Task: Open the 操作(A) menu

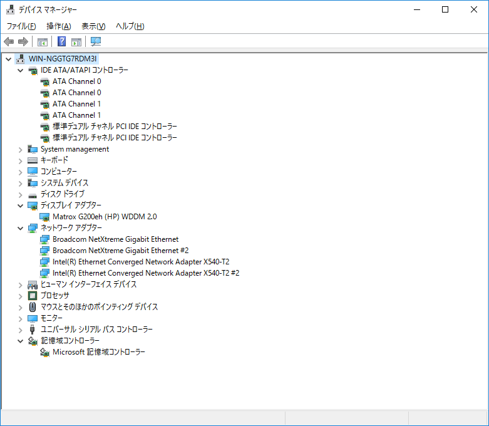Action: coord(59,26)
